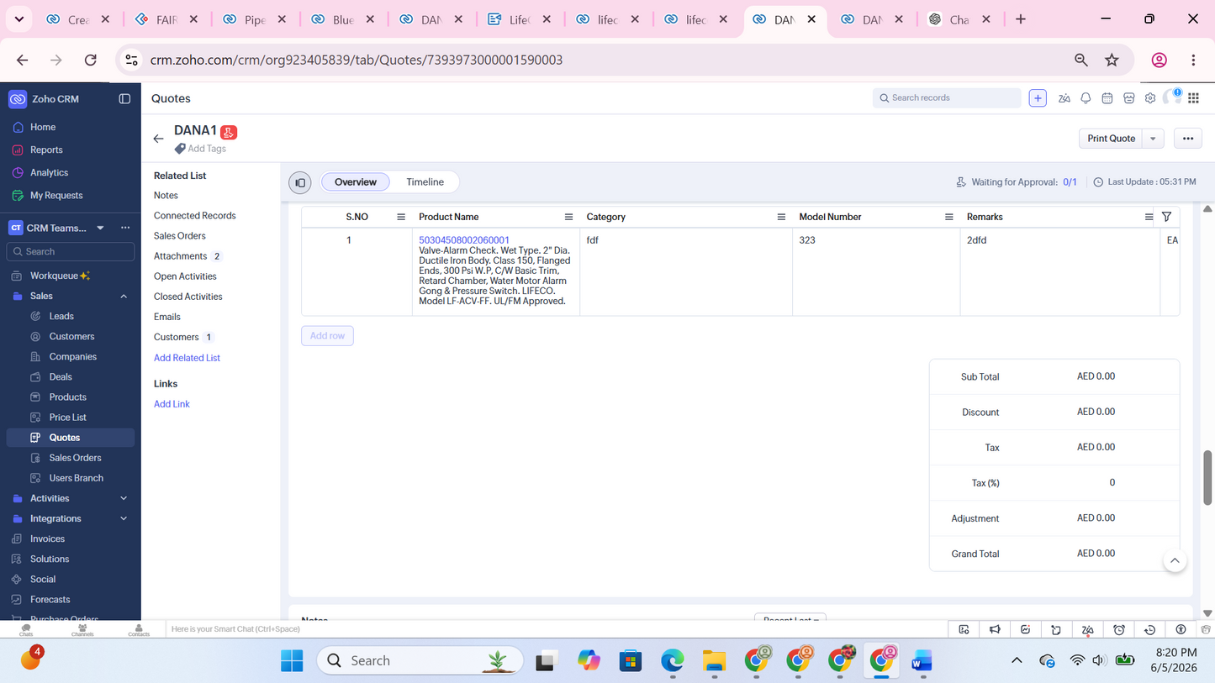Click the Add Related List link
Screen dimensions: 1215x683
coord(187,358)
